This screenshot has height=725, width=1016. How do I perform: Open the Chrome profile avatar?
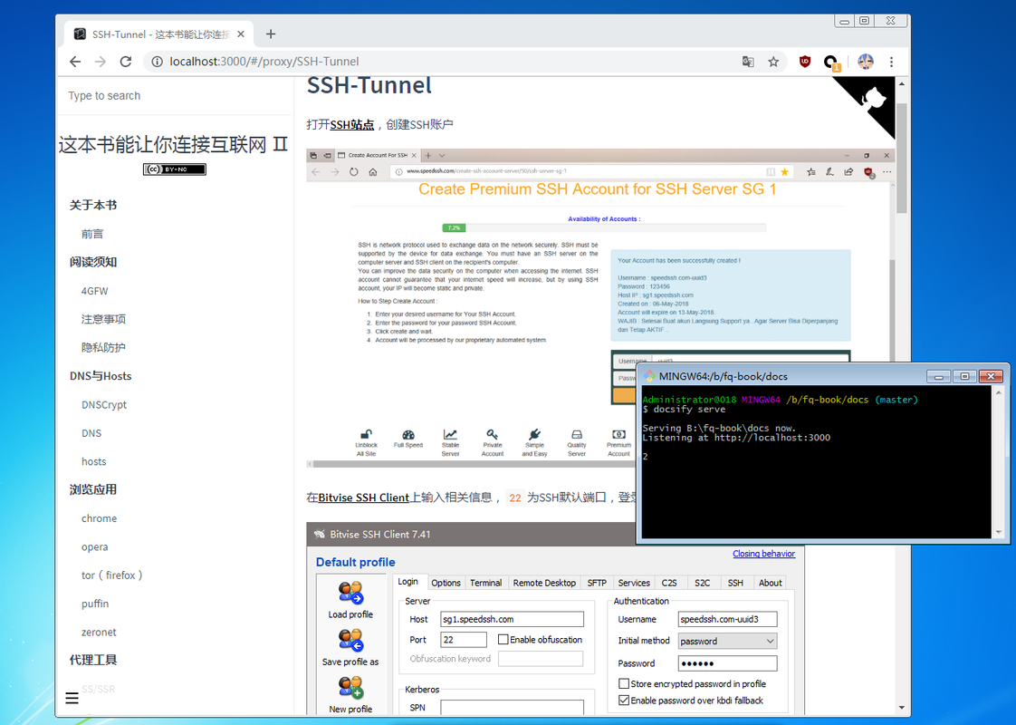[866, 62]
